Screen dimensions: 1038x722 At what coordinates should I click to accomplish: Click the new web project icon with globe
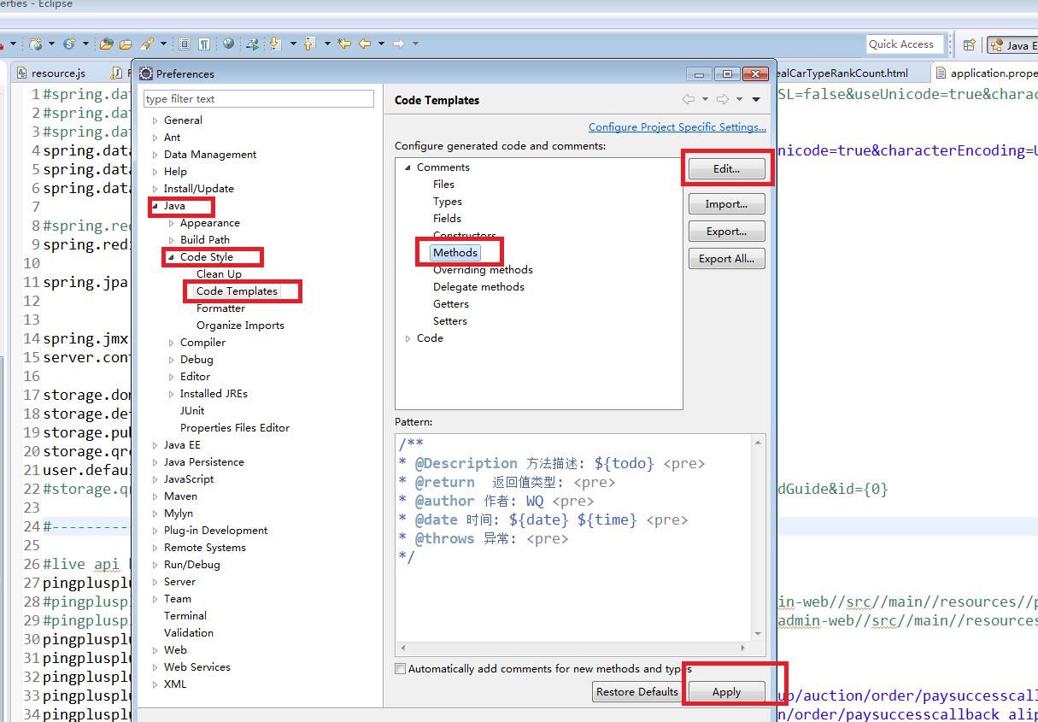36,44
